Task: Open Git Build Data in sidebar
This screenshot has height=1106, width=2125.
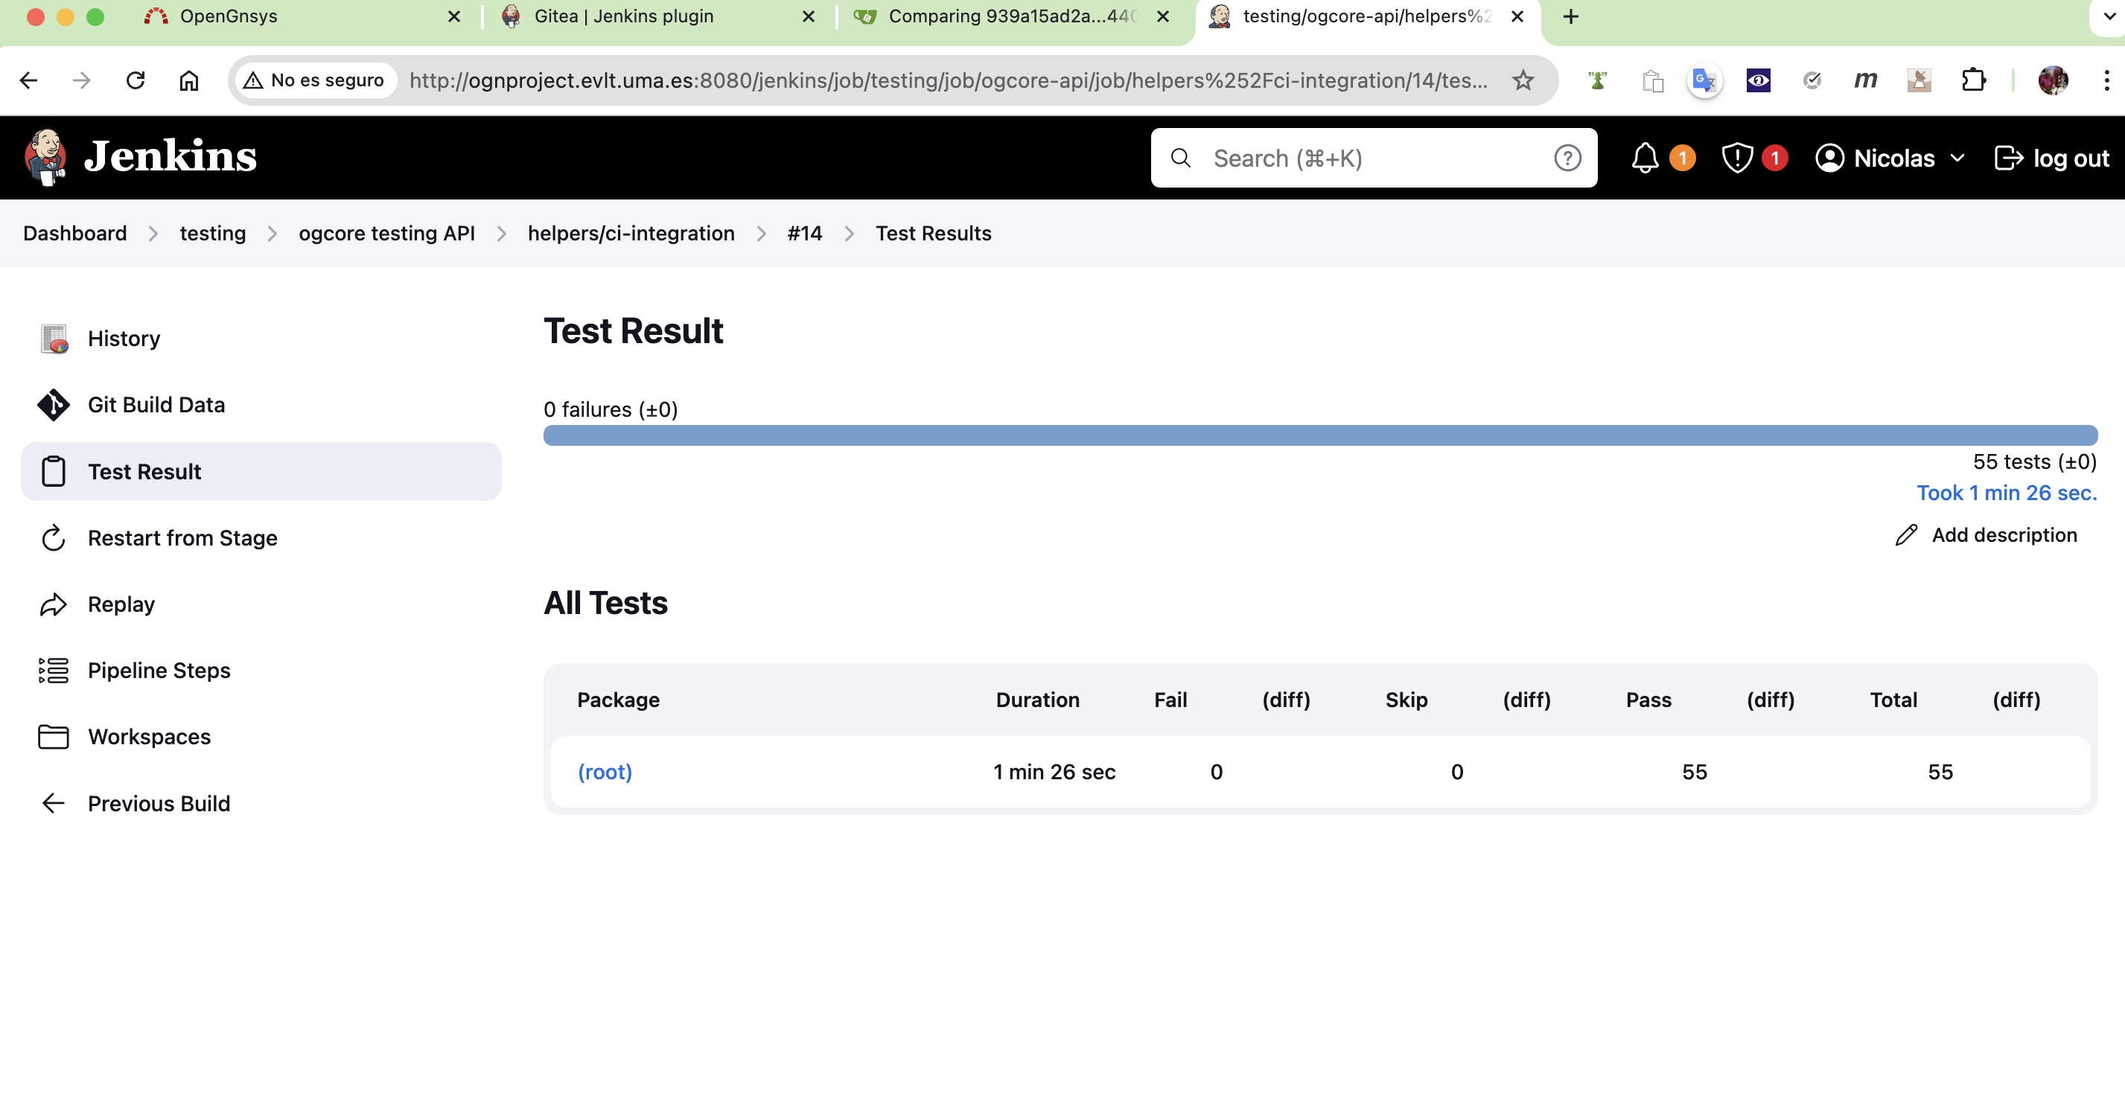Action: click(x=261, y=405)
